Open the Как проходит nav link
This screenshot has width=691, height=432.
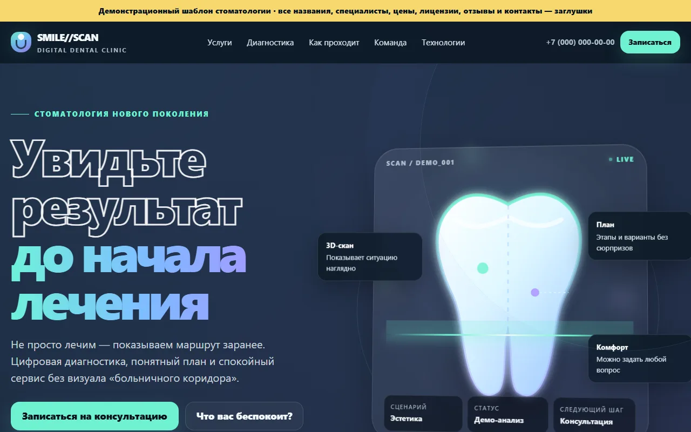[334, 43]
